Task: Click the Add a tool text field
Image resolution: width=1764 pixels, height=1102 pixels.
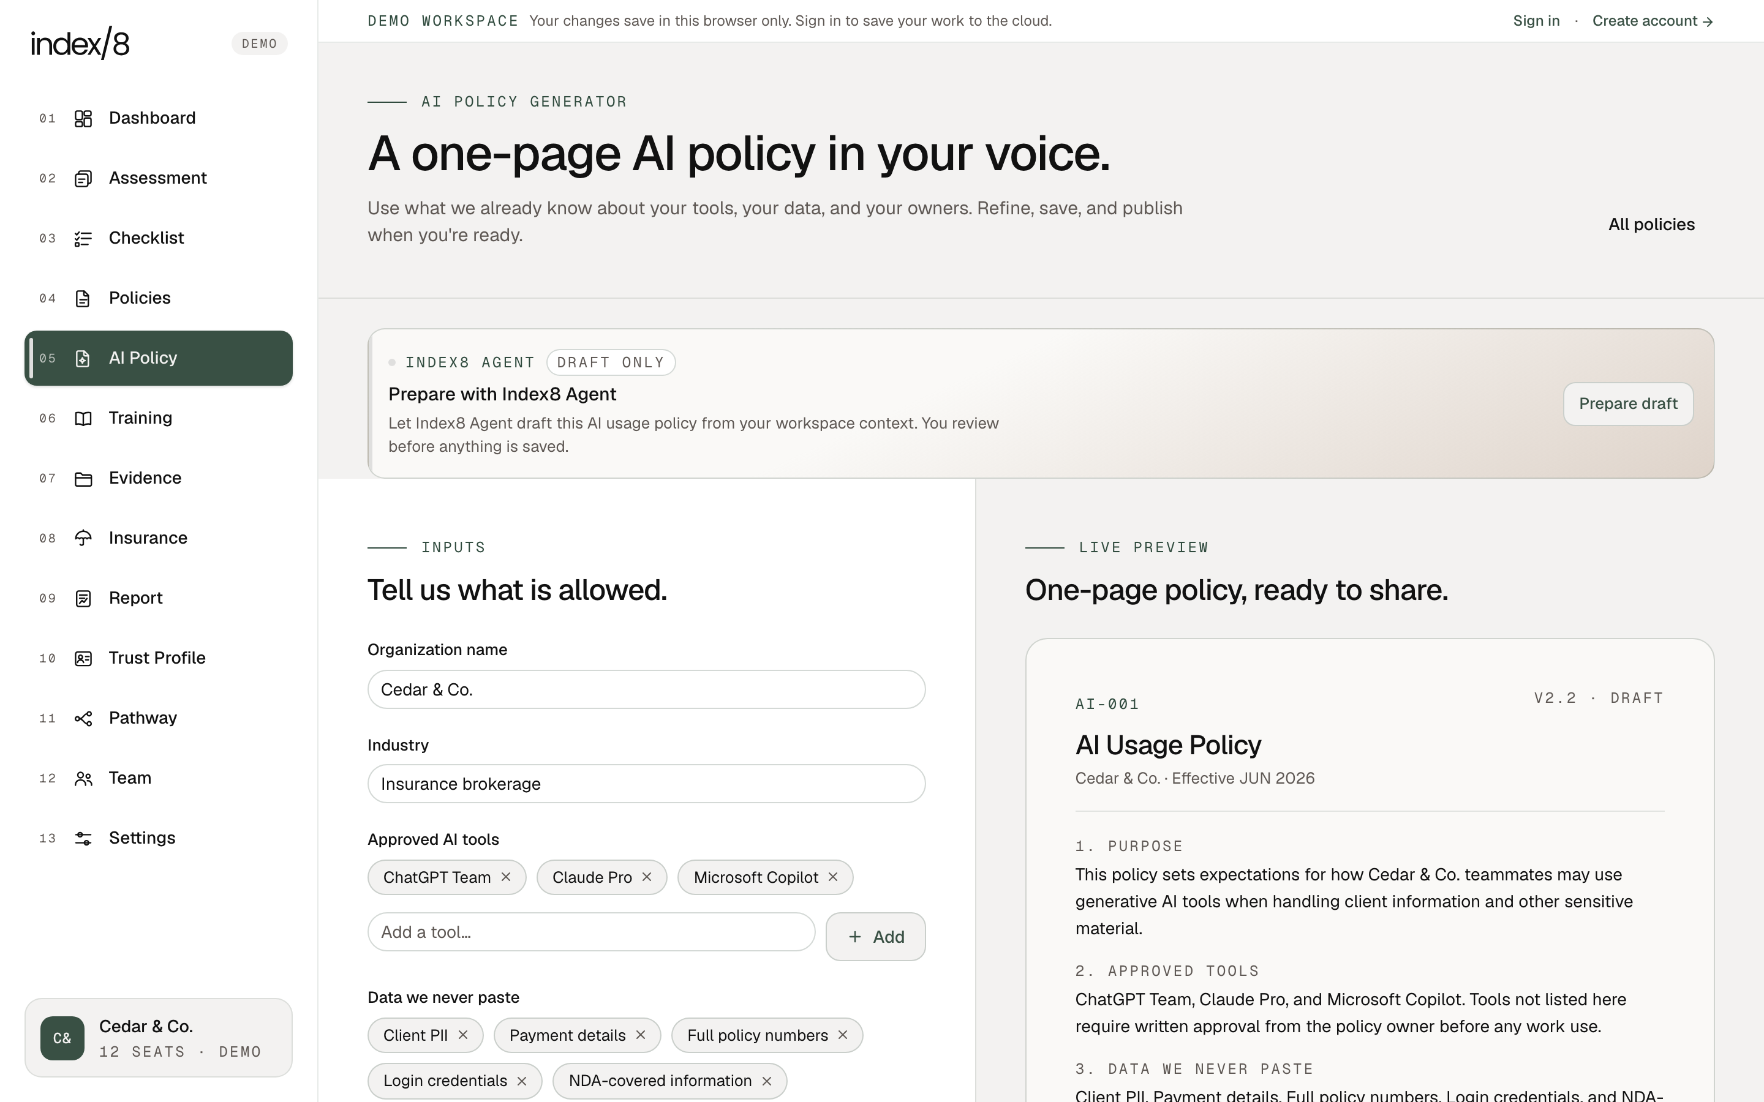Action: tap(591, 932)
